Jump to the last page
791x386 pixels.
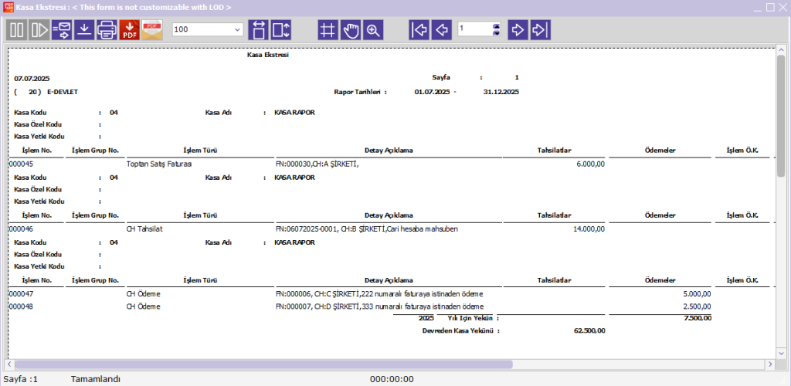click(540, 30)
